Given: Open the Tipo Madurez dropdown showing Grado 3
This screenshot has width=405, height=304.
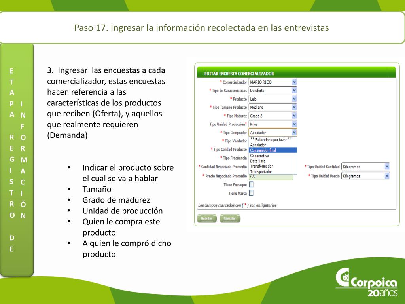Looking at the screenshot, I should [x=273, y=116].
